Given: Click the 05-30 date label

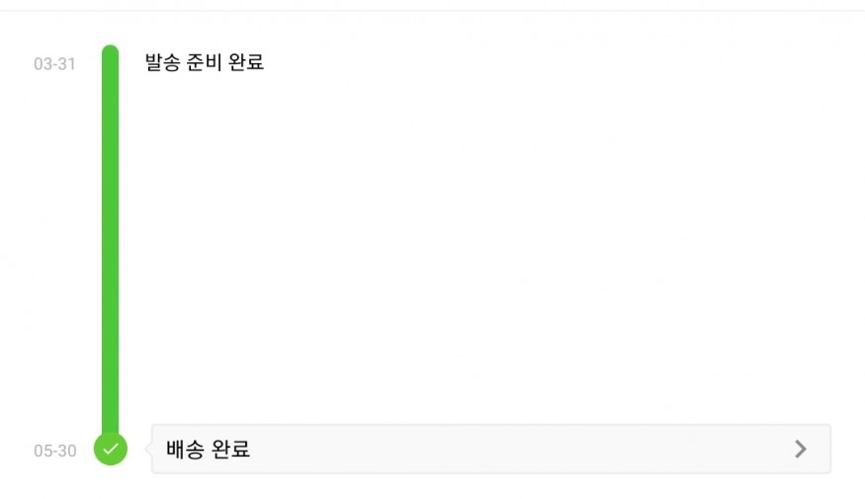Looking at the screenshot, I should coord(55,451).
